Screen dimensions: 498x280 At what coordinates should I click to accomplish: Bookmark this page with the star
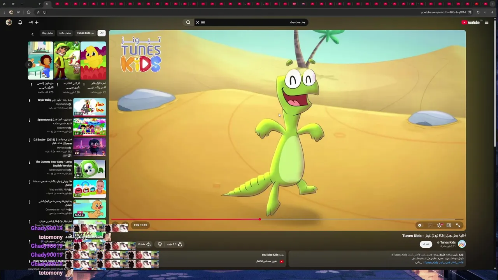point(38,12)
